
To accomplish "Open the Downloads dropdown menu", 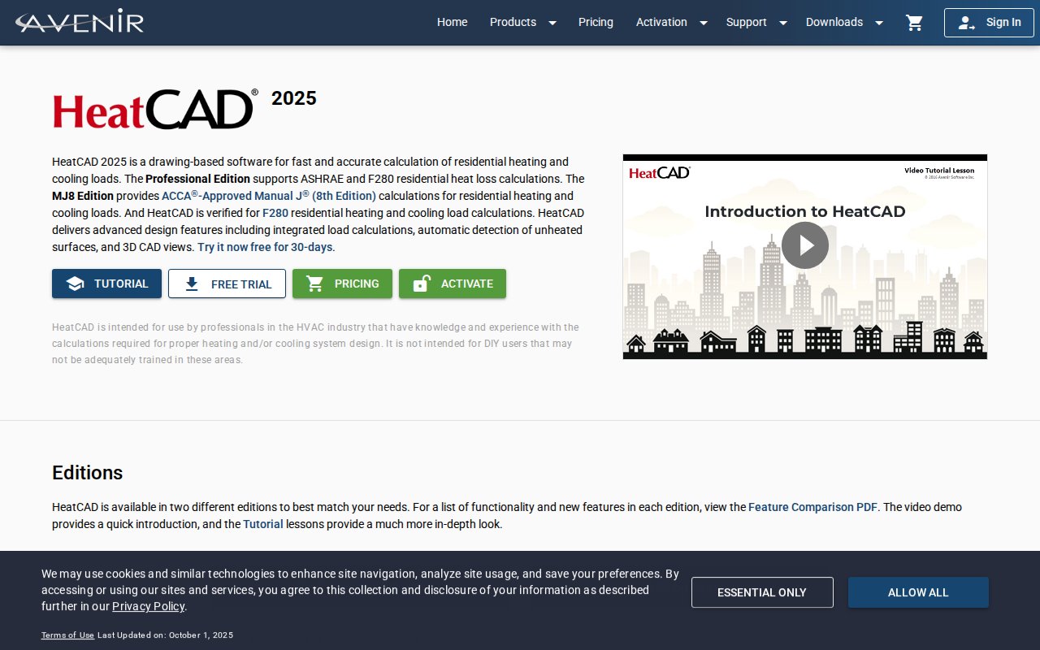I will click(x=843, y=23).
